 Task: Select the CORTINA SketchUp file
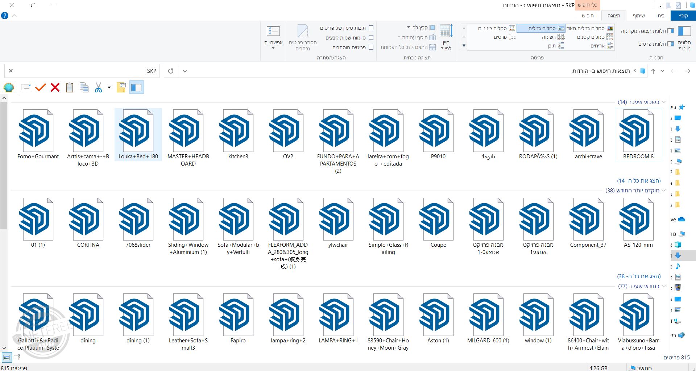(x=88, y=223)
